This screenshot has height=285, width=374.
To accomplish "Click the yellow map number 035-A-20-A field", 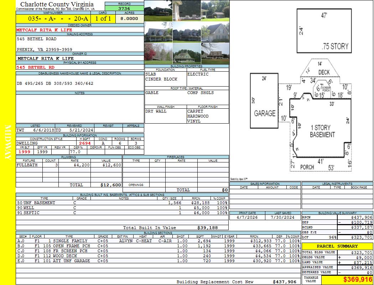I will click(x=53, y=19).
